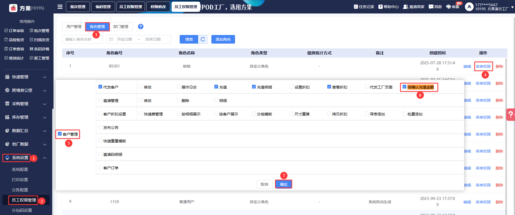
Task: Click the hamburger menu collapse icon
Action: [x=60, y=7]
